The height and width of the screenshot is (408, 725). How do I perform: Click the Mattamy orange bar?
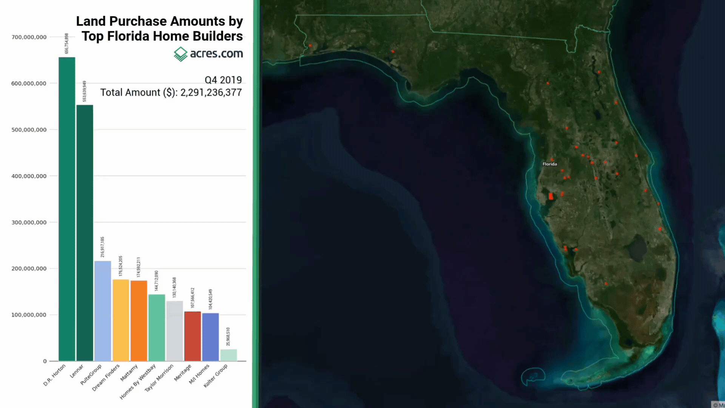coord(139,321)
